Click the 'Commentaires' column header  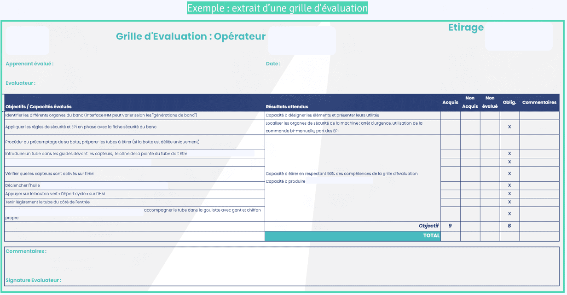[539, 103]
